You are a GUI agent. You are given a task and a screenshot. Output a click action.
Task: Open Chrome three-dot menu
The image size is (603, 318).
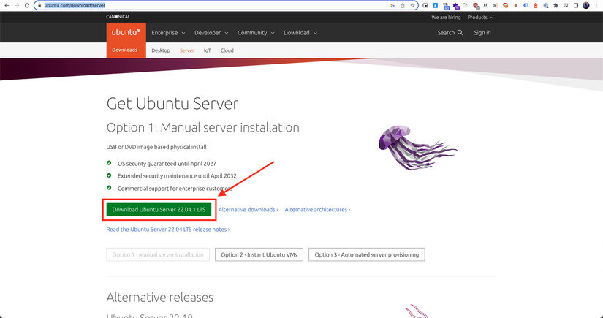pyautogui.click(x=596, y=5)
